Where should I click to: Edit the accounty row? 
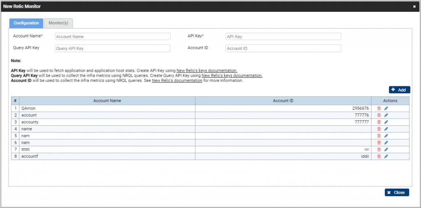pyautogui.click(x=386, y=122)
